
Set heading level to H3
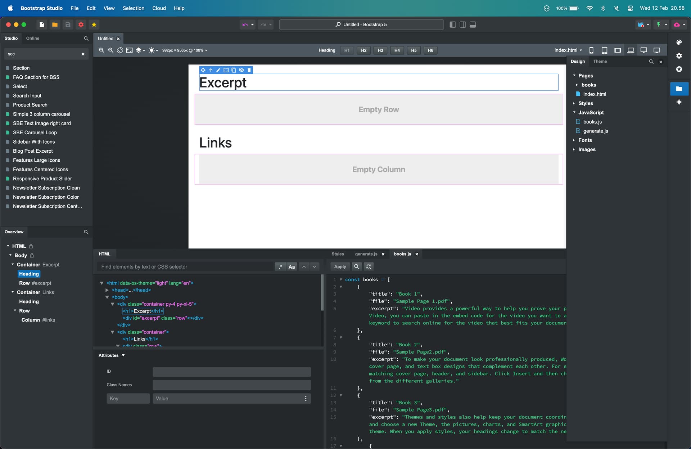point(380,50)
